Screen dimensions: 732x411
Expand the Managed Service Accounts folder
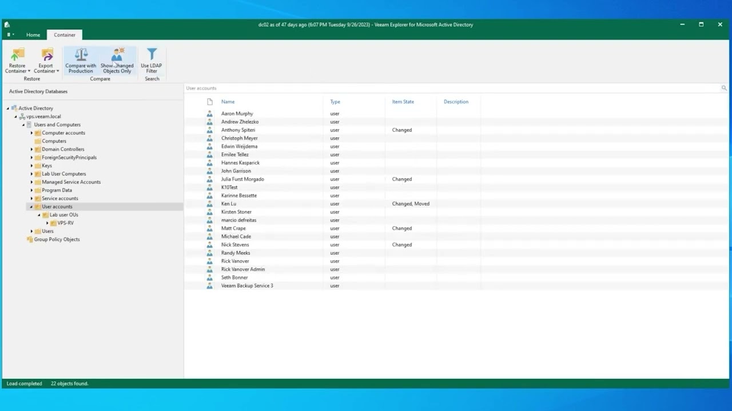click(x=31, y=182)
